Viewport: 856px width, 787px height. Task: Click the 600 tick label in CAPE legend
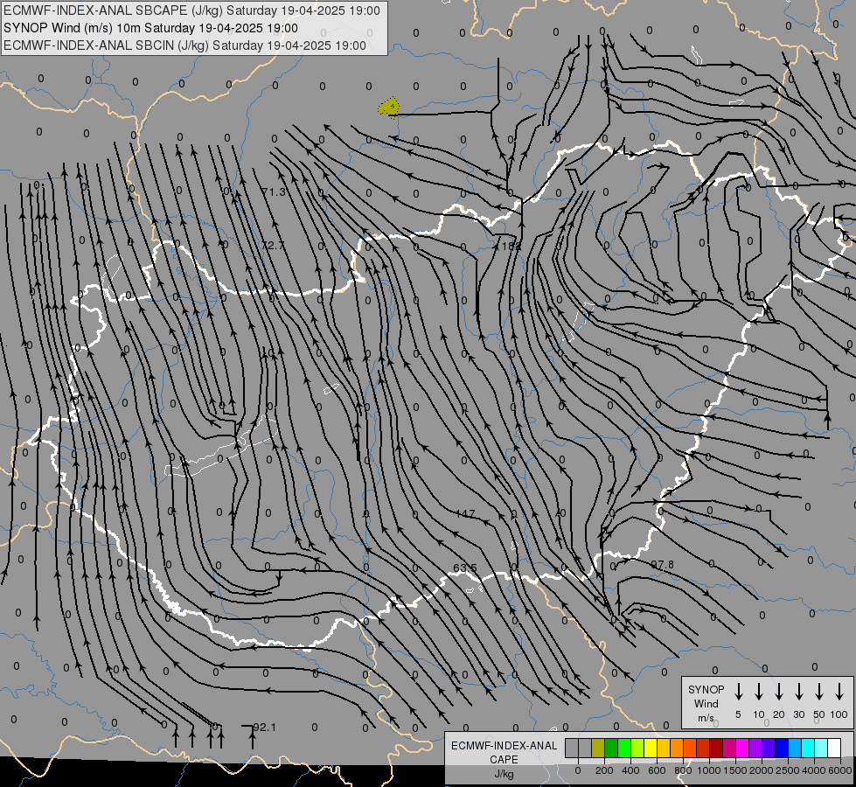coord(657,770)
